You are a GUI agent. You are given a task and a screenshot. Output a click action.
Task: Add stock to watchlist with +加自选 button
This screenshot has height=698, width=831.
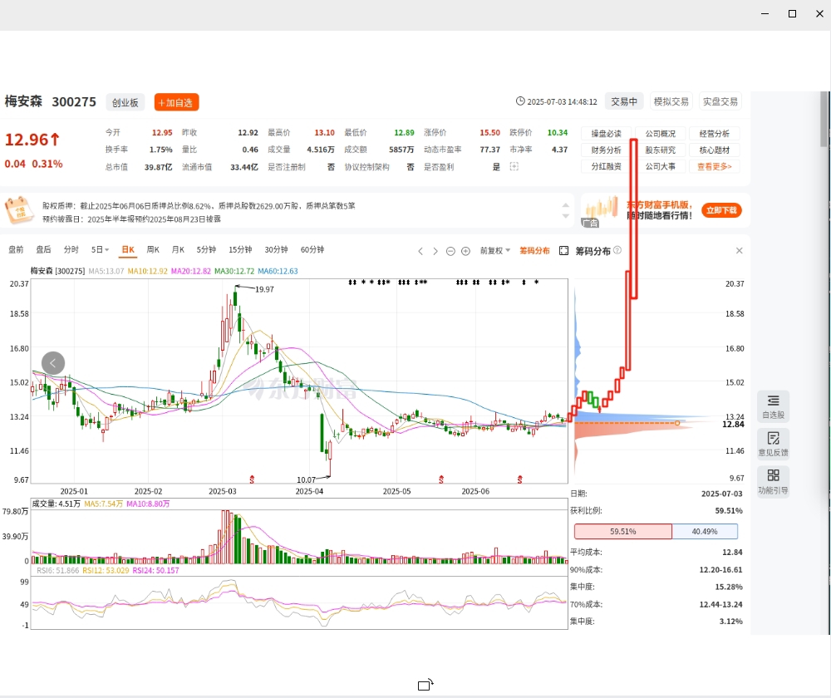tap(176, 102)
